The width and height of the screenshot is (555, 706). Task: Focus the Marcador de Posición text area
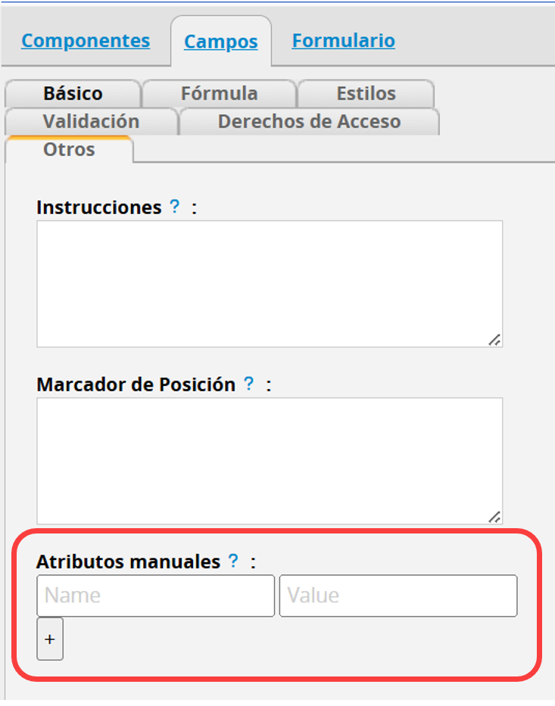270,461
